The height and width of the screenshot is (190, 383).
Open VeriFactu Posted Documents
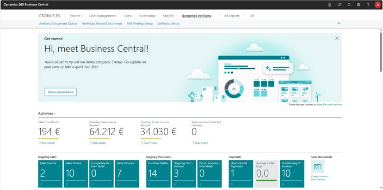click(x=102, y=24)
